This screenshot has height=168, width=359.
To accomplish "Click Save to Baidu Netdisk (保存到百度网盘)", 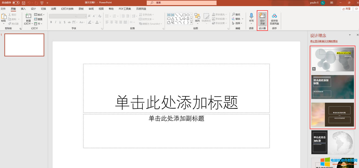I will (x=274, y=18).
